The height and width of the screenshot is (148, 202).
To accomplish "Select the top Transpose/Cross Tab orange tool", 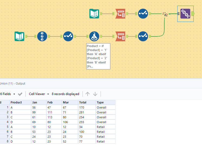I will tap(120, 14).
